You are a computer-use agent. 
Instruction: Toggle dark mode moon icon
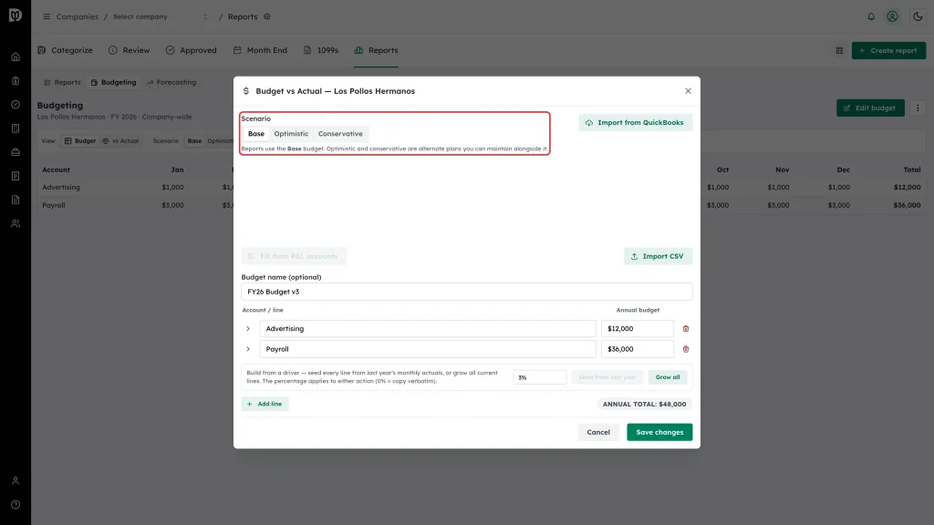(918, 16)
